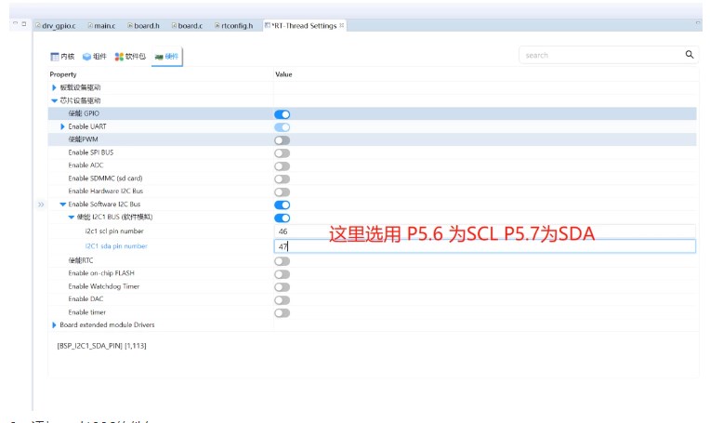Enable the 使能RTC switch
Screen dimensions: 710x423
[283, 261]
